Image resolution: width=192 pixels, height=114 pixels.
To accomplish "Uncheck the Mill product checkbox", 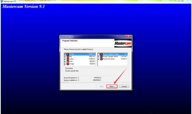I will pyautogui.click(x=65, y=57).
